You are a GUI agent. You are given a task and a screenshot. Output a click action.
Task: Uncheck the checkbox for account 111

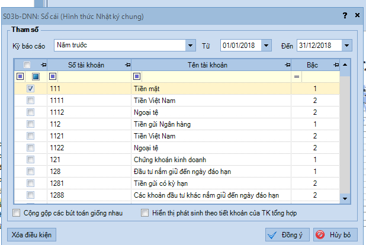coord(30,88)
